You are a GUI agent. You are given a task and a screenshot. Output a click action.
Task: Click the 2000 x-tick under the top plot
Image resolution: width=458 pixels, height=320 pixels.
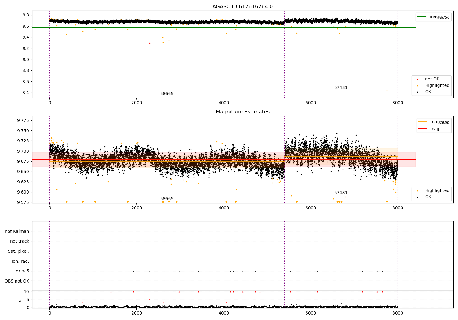[136, 103]
